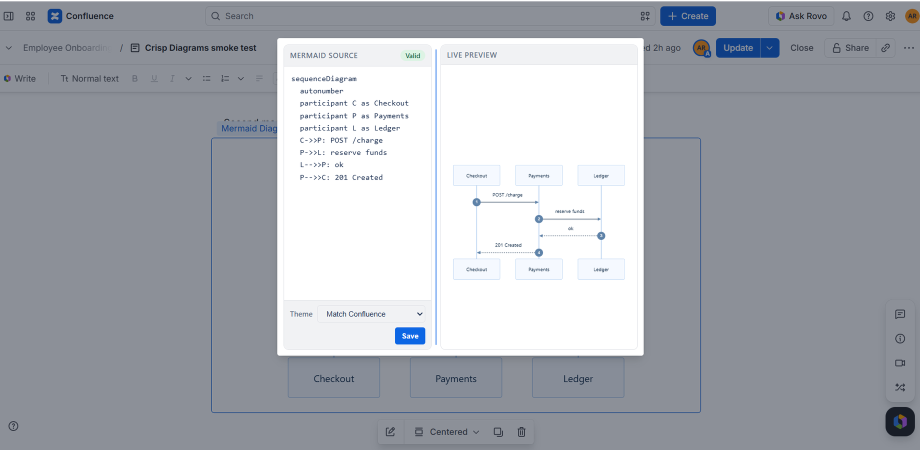Viewport: 920px width, 450px height.
Task: Open settings gear in top bar
Action: tap(890, 16)
